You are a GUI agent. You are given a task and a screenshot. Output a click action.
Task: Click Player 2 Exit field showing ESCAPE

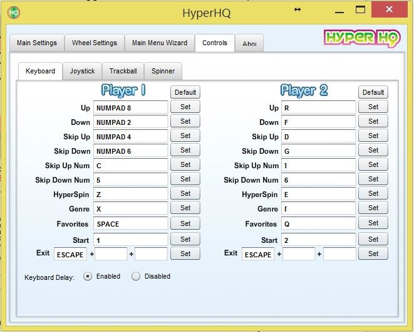pos(258,254)
